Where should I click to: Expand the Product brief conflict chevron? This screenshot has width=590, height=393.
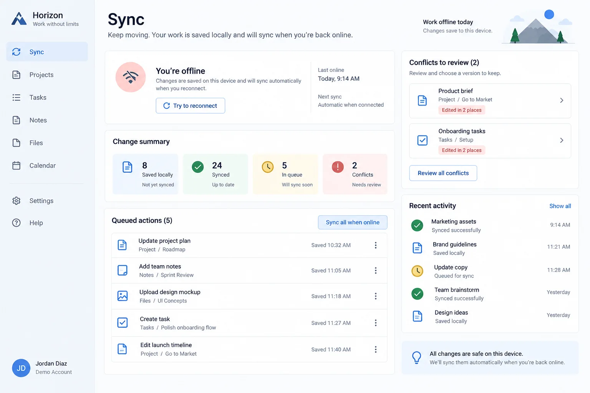point(562,100)
